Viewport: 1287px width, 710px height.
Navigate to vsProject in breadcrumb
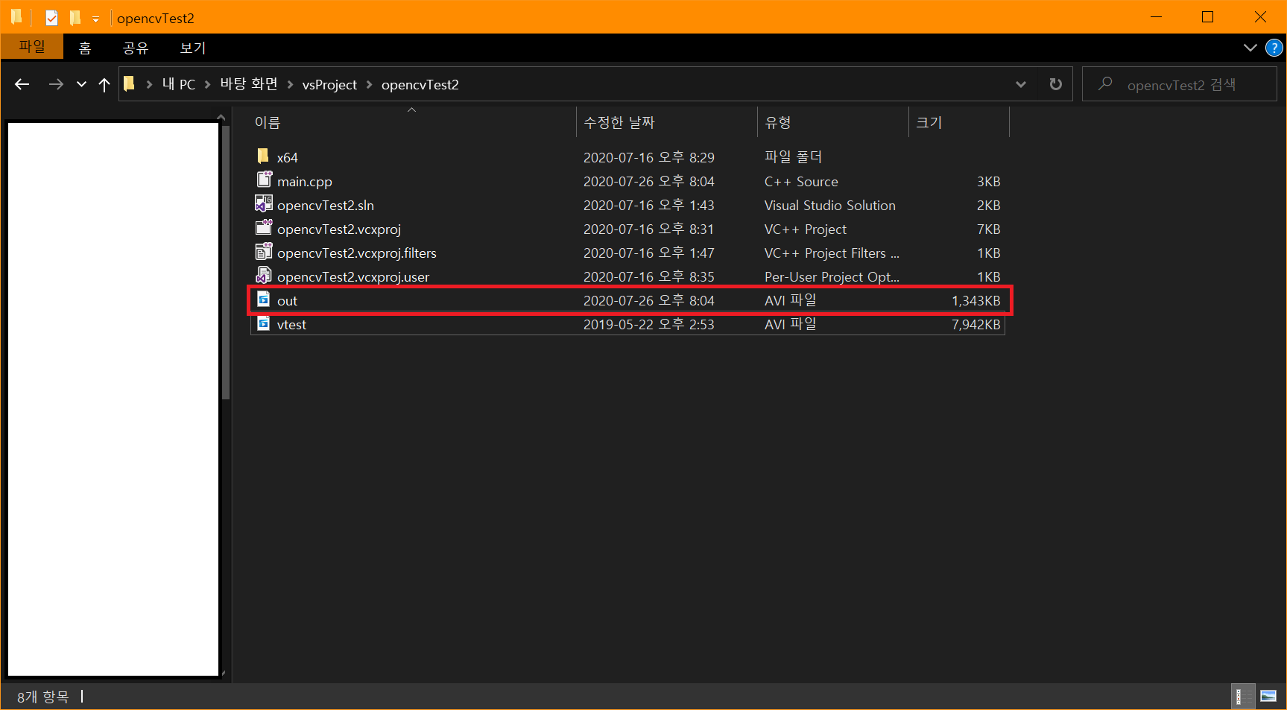click(x=329, y=85)
